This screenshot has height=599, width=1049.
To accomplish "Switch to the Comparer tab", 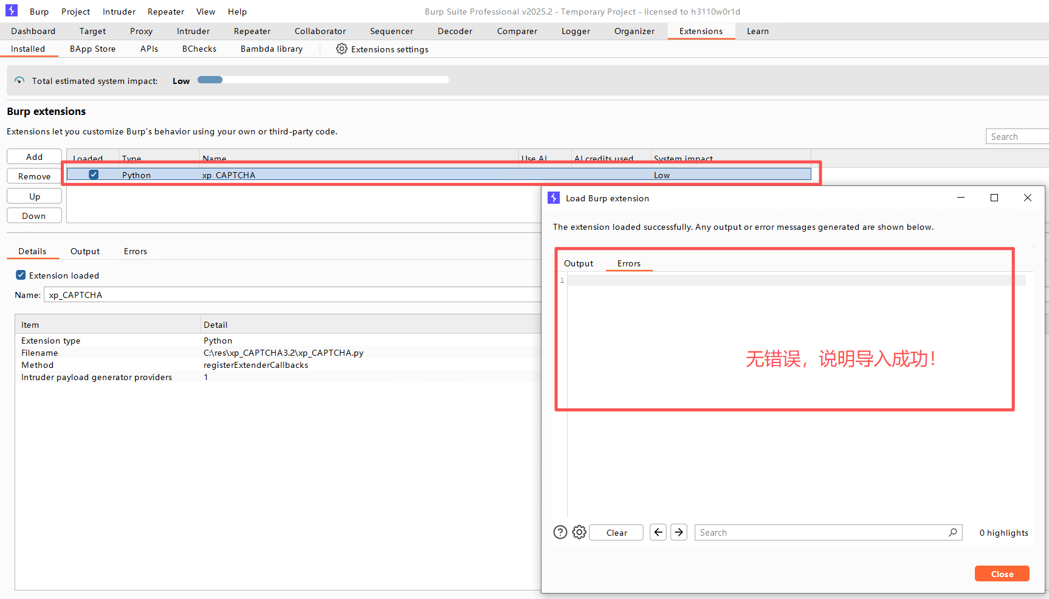I will tap(517, 31).
